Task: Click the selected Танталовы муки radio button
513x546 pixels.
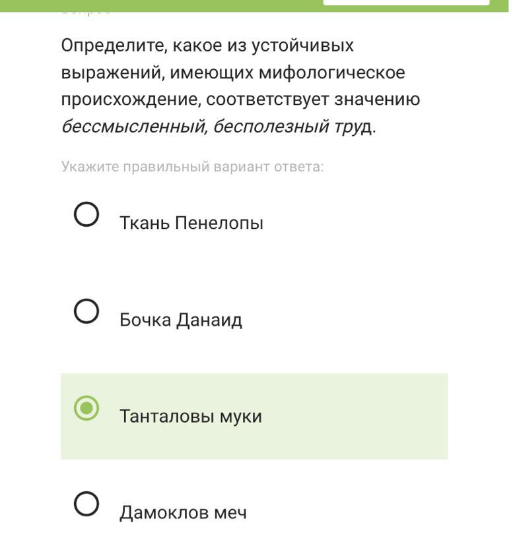Action: [86, 408]
